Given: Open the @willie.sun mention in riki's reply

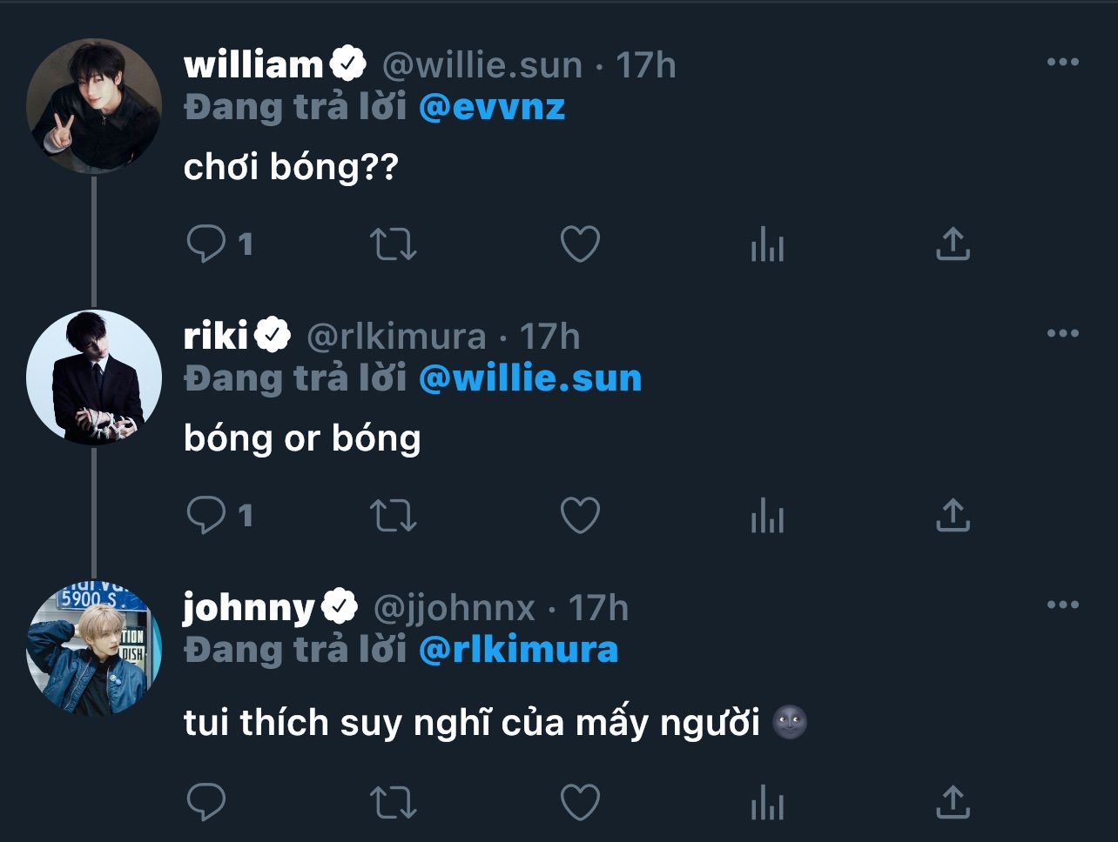Looking at the screenshot, I should point(530,378).
